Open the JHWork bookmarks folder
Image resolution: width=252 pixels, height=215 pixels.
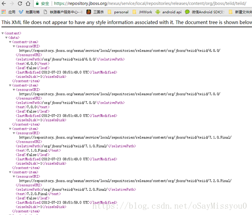142,12
